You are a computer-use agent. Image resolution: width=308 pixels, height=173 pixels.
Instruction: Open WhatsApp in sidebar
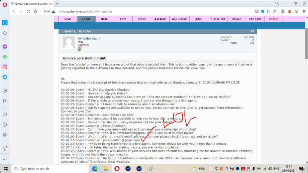[5, 57]
